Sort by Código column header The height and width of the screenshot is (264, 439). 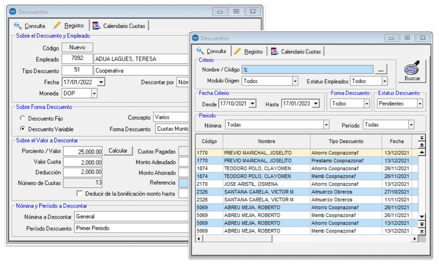(209, 141)
